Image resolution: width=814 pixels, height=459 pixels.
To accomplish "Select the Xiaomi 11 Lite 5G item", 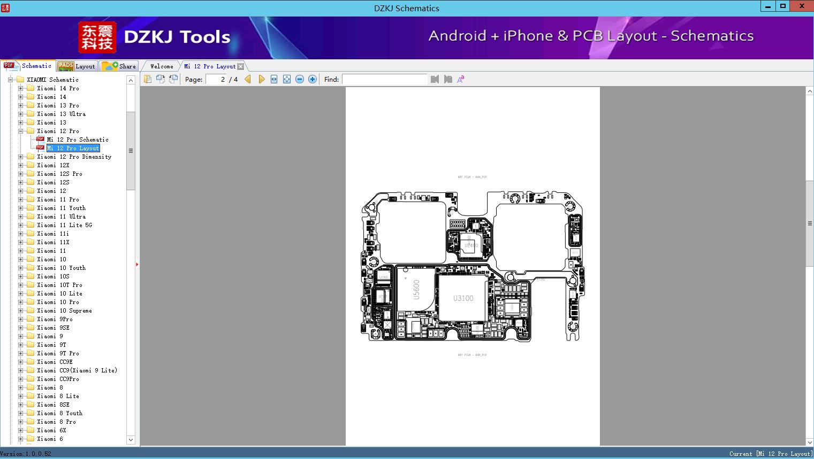I will pos(65,225).
